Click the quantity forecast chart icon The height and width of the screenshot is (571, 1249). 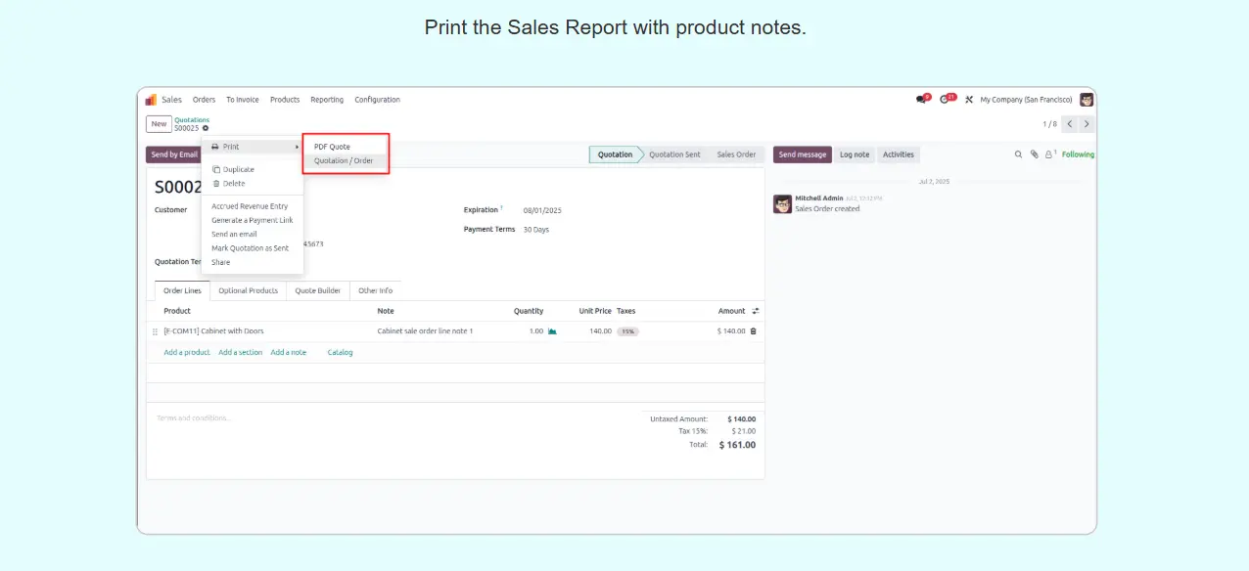[552, 331]
